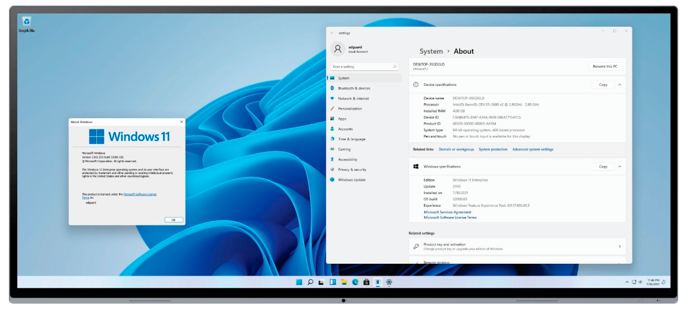This screenshot has height=311, width=689.
Task: Click the Find a setting search box
Action: click(x=364, y=67)
